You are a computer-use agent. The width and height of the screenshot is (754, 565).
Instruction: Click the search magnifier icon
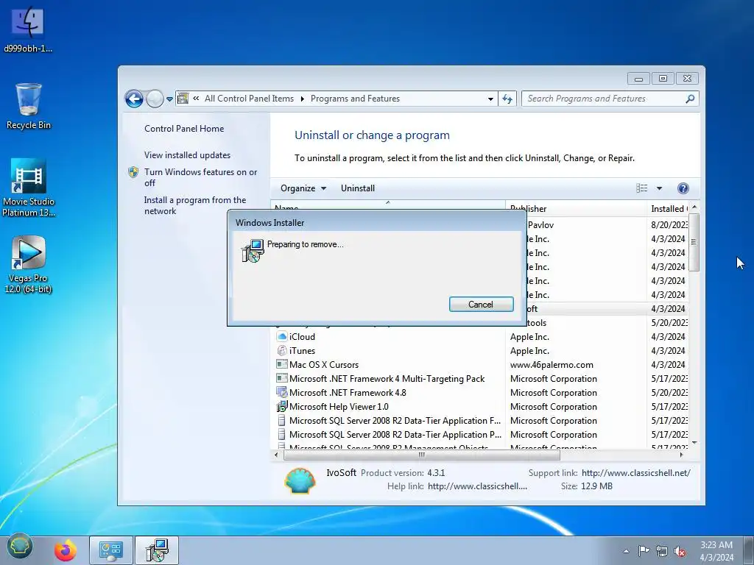pyautogui.click(x=690, y=99)
